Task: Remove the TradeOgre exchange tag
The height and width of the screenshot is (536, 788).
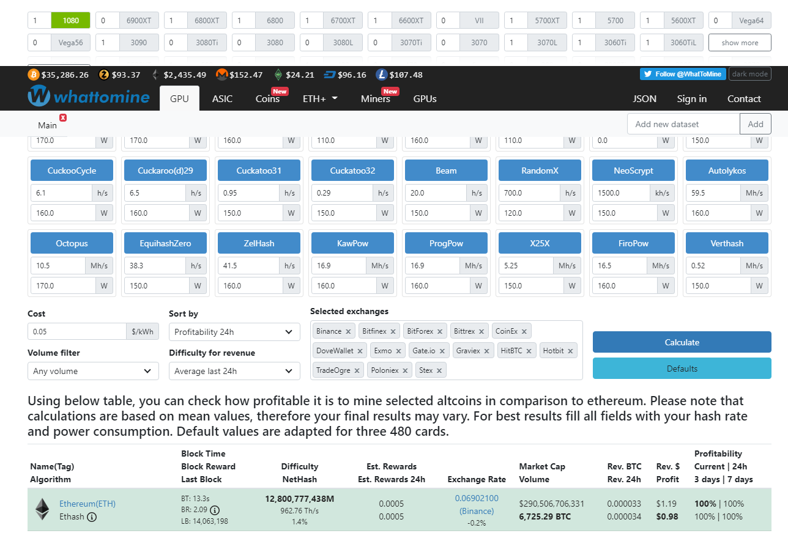Action: point(357,370)
